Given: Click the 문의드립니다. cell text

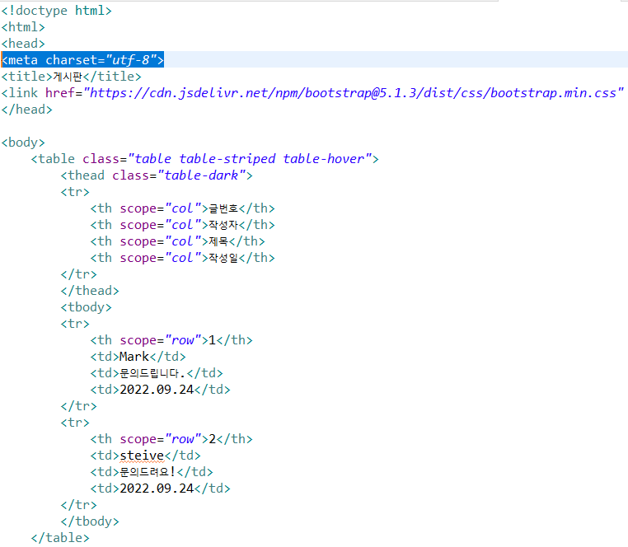Looking at the screenshot, I should click(x=152, y=373).
